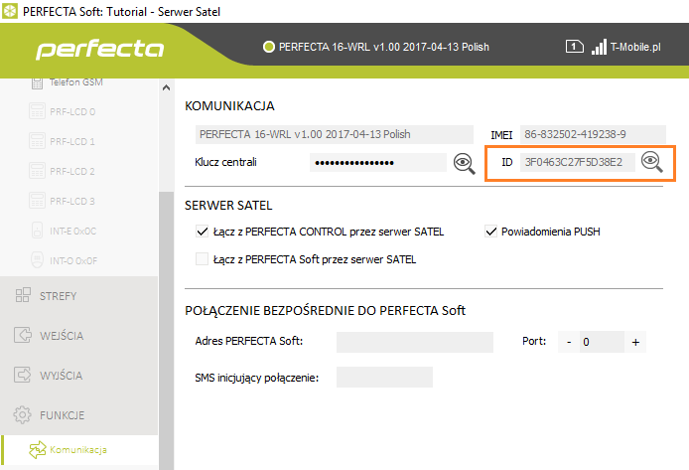Select Telefon GSM entry

(75, 82)
